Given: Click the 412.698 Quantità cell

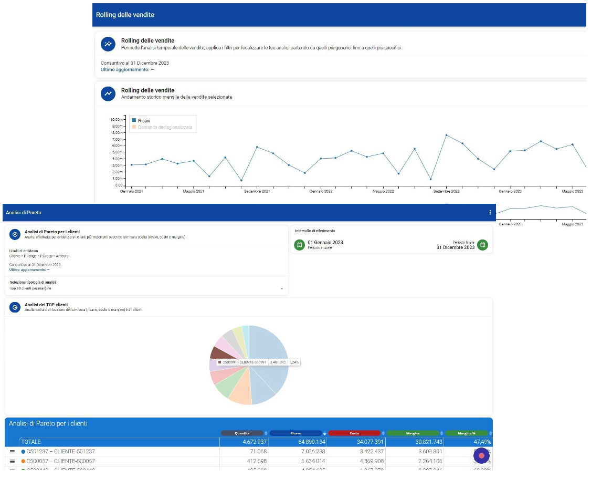Looking at the screenshot, I should (257, 461).
